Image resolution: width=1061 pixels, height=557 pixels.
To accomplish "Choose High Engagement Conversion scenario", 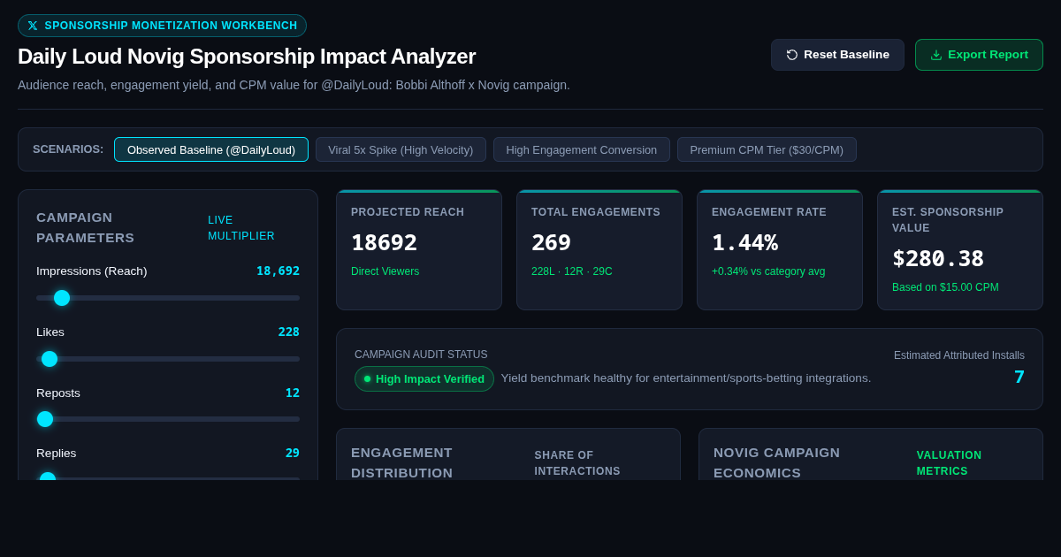I will coord(582,149).
